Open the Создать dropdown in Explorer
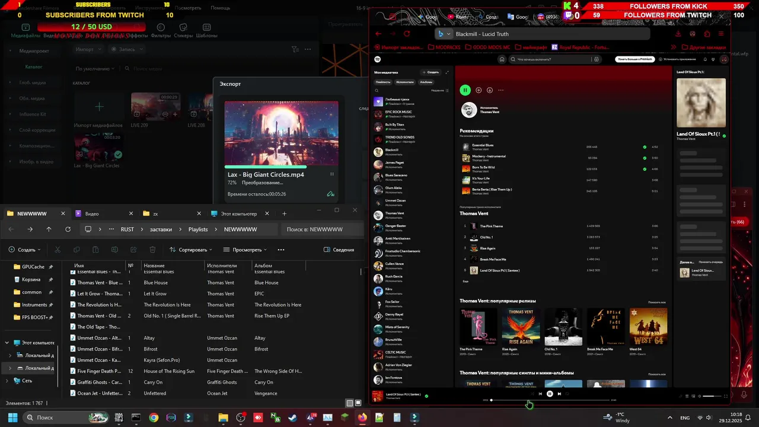Viewport: 759px width, 427px height. (x=25, y=250)
